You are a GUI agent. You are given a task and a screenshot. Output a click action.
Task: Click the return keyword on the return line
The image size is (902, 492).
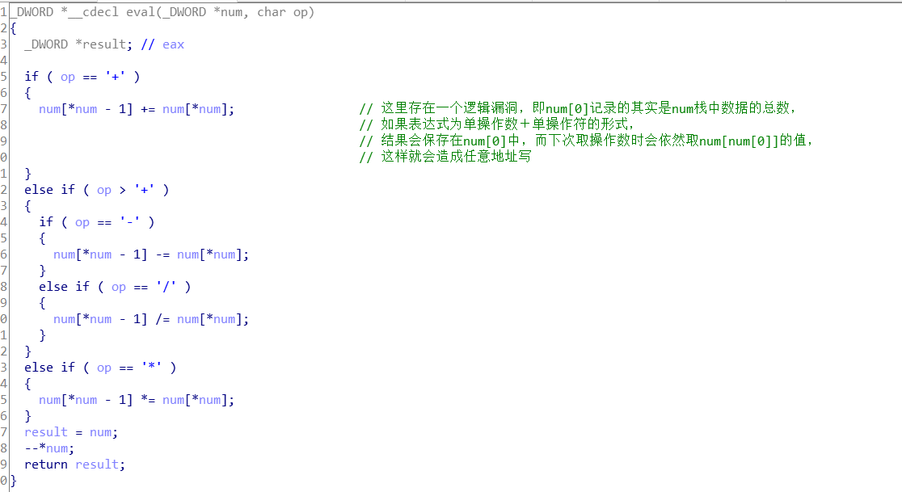(x=46, y=465)
